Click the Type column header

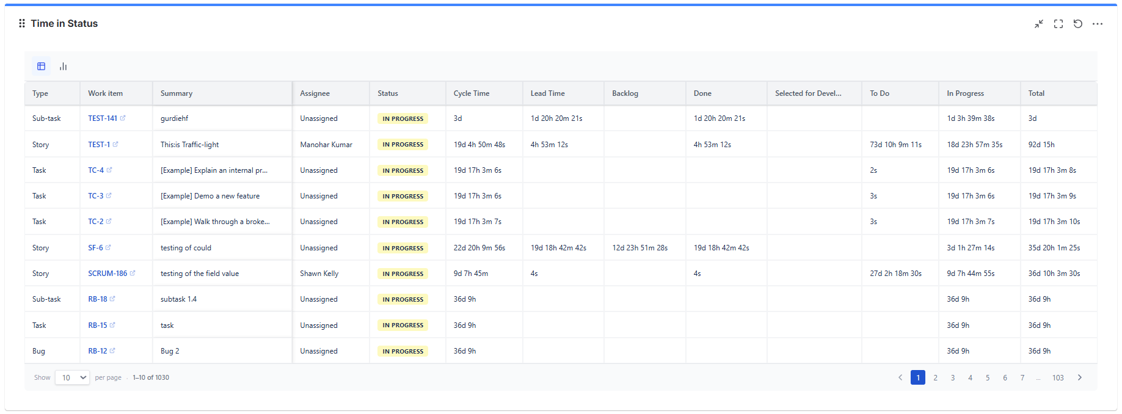click(53, 93)
